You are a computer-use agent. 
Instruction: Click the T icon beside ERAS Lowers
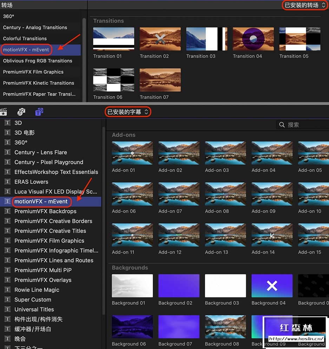(7, 182)
